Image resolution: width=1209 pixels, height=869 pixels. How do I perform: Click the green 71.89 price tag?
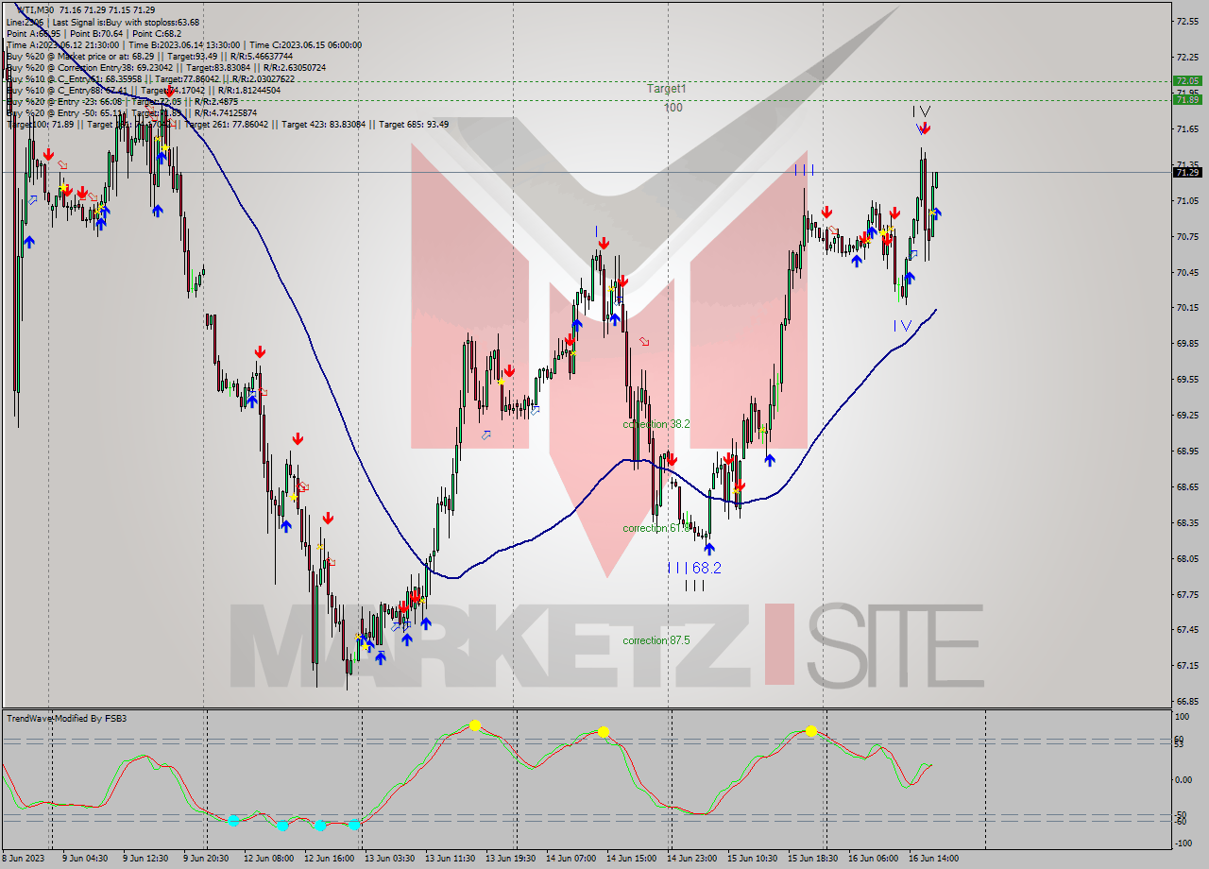1187,99
